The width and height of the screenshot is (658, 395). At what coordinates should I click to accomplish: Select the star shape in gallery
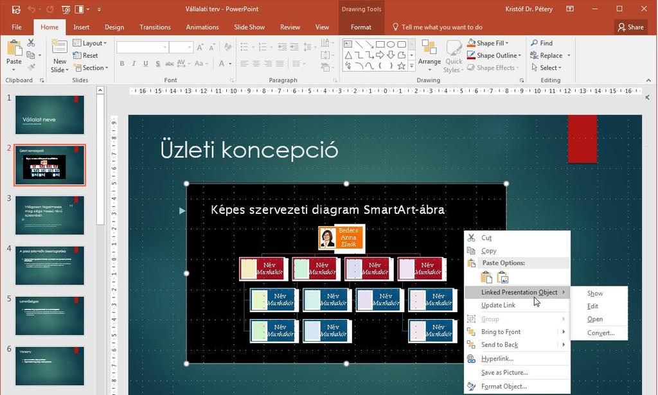(401, 66)
